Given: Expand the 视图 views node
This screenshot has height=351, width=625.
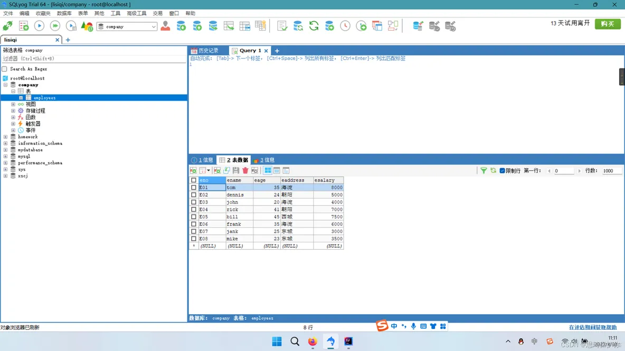Looking at the screenshot, I should click(x=13, y=104).
